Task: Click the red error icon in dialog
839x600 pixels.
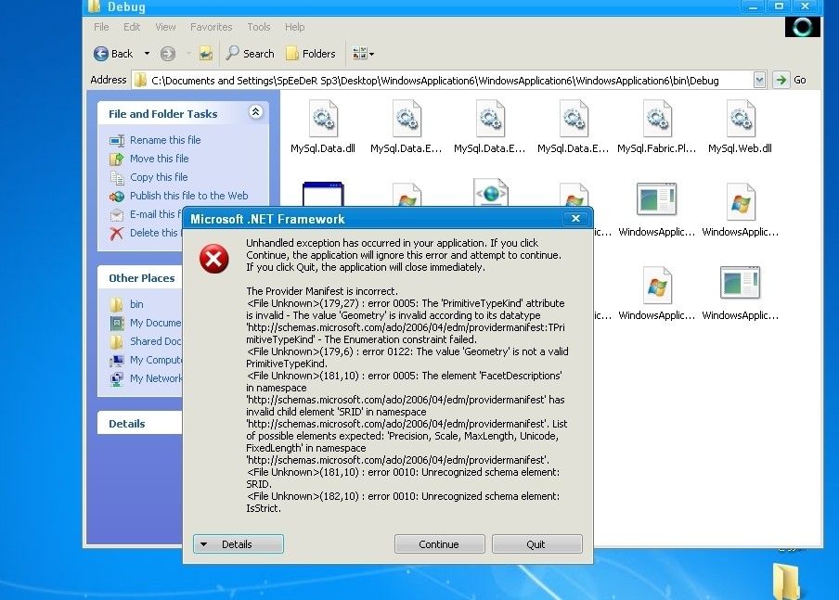Action: click(x=214, y=260)
